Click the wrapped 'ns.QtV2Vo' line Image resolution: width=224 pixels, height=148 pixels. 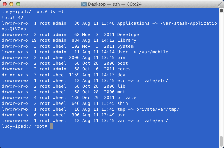pos(14,29)
